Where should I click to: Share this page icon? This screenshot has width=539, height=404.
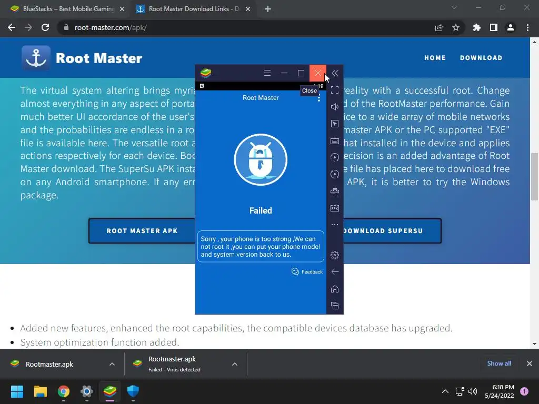[x=439, y=27]
